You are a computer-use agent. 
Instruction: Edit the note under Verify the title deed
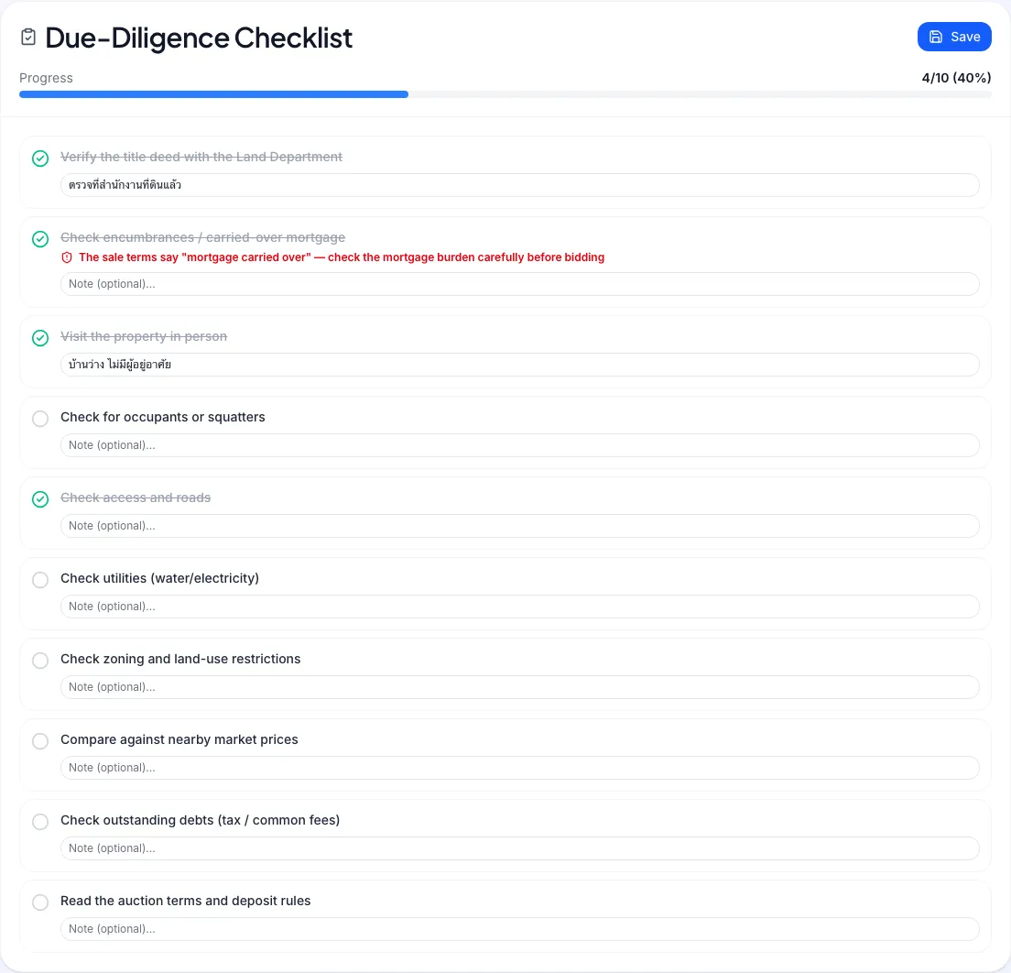(x=519, y=185)
